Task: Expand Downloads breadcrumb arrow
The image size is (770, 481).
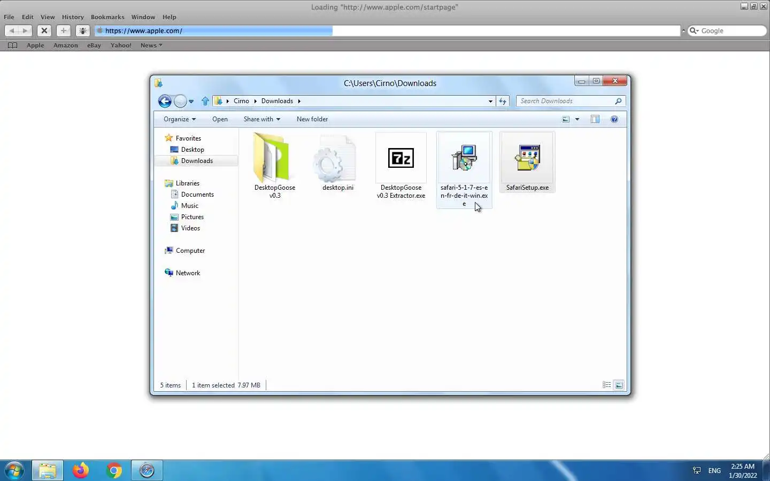Action: click(299, 101)
